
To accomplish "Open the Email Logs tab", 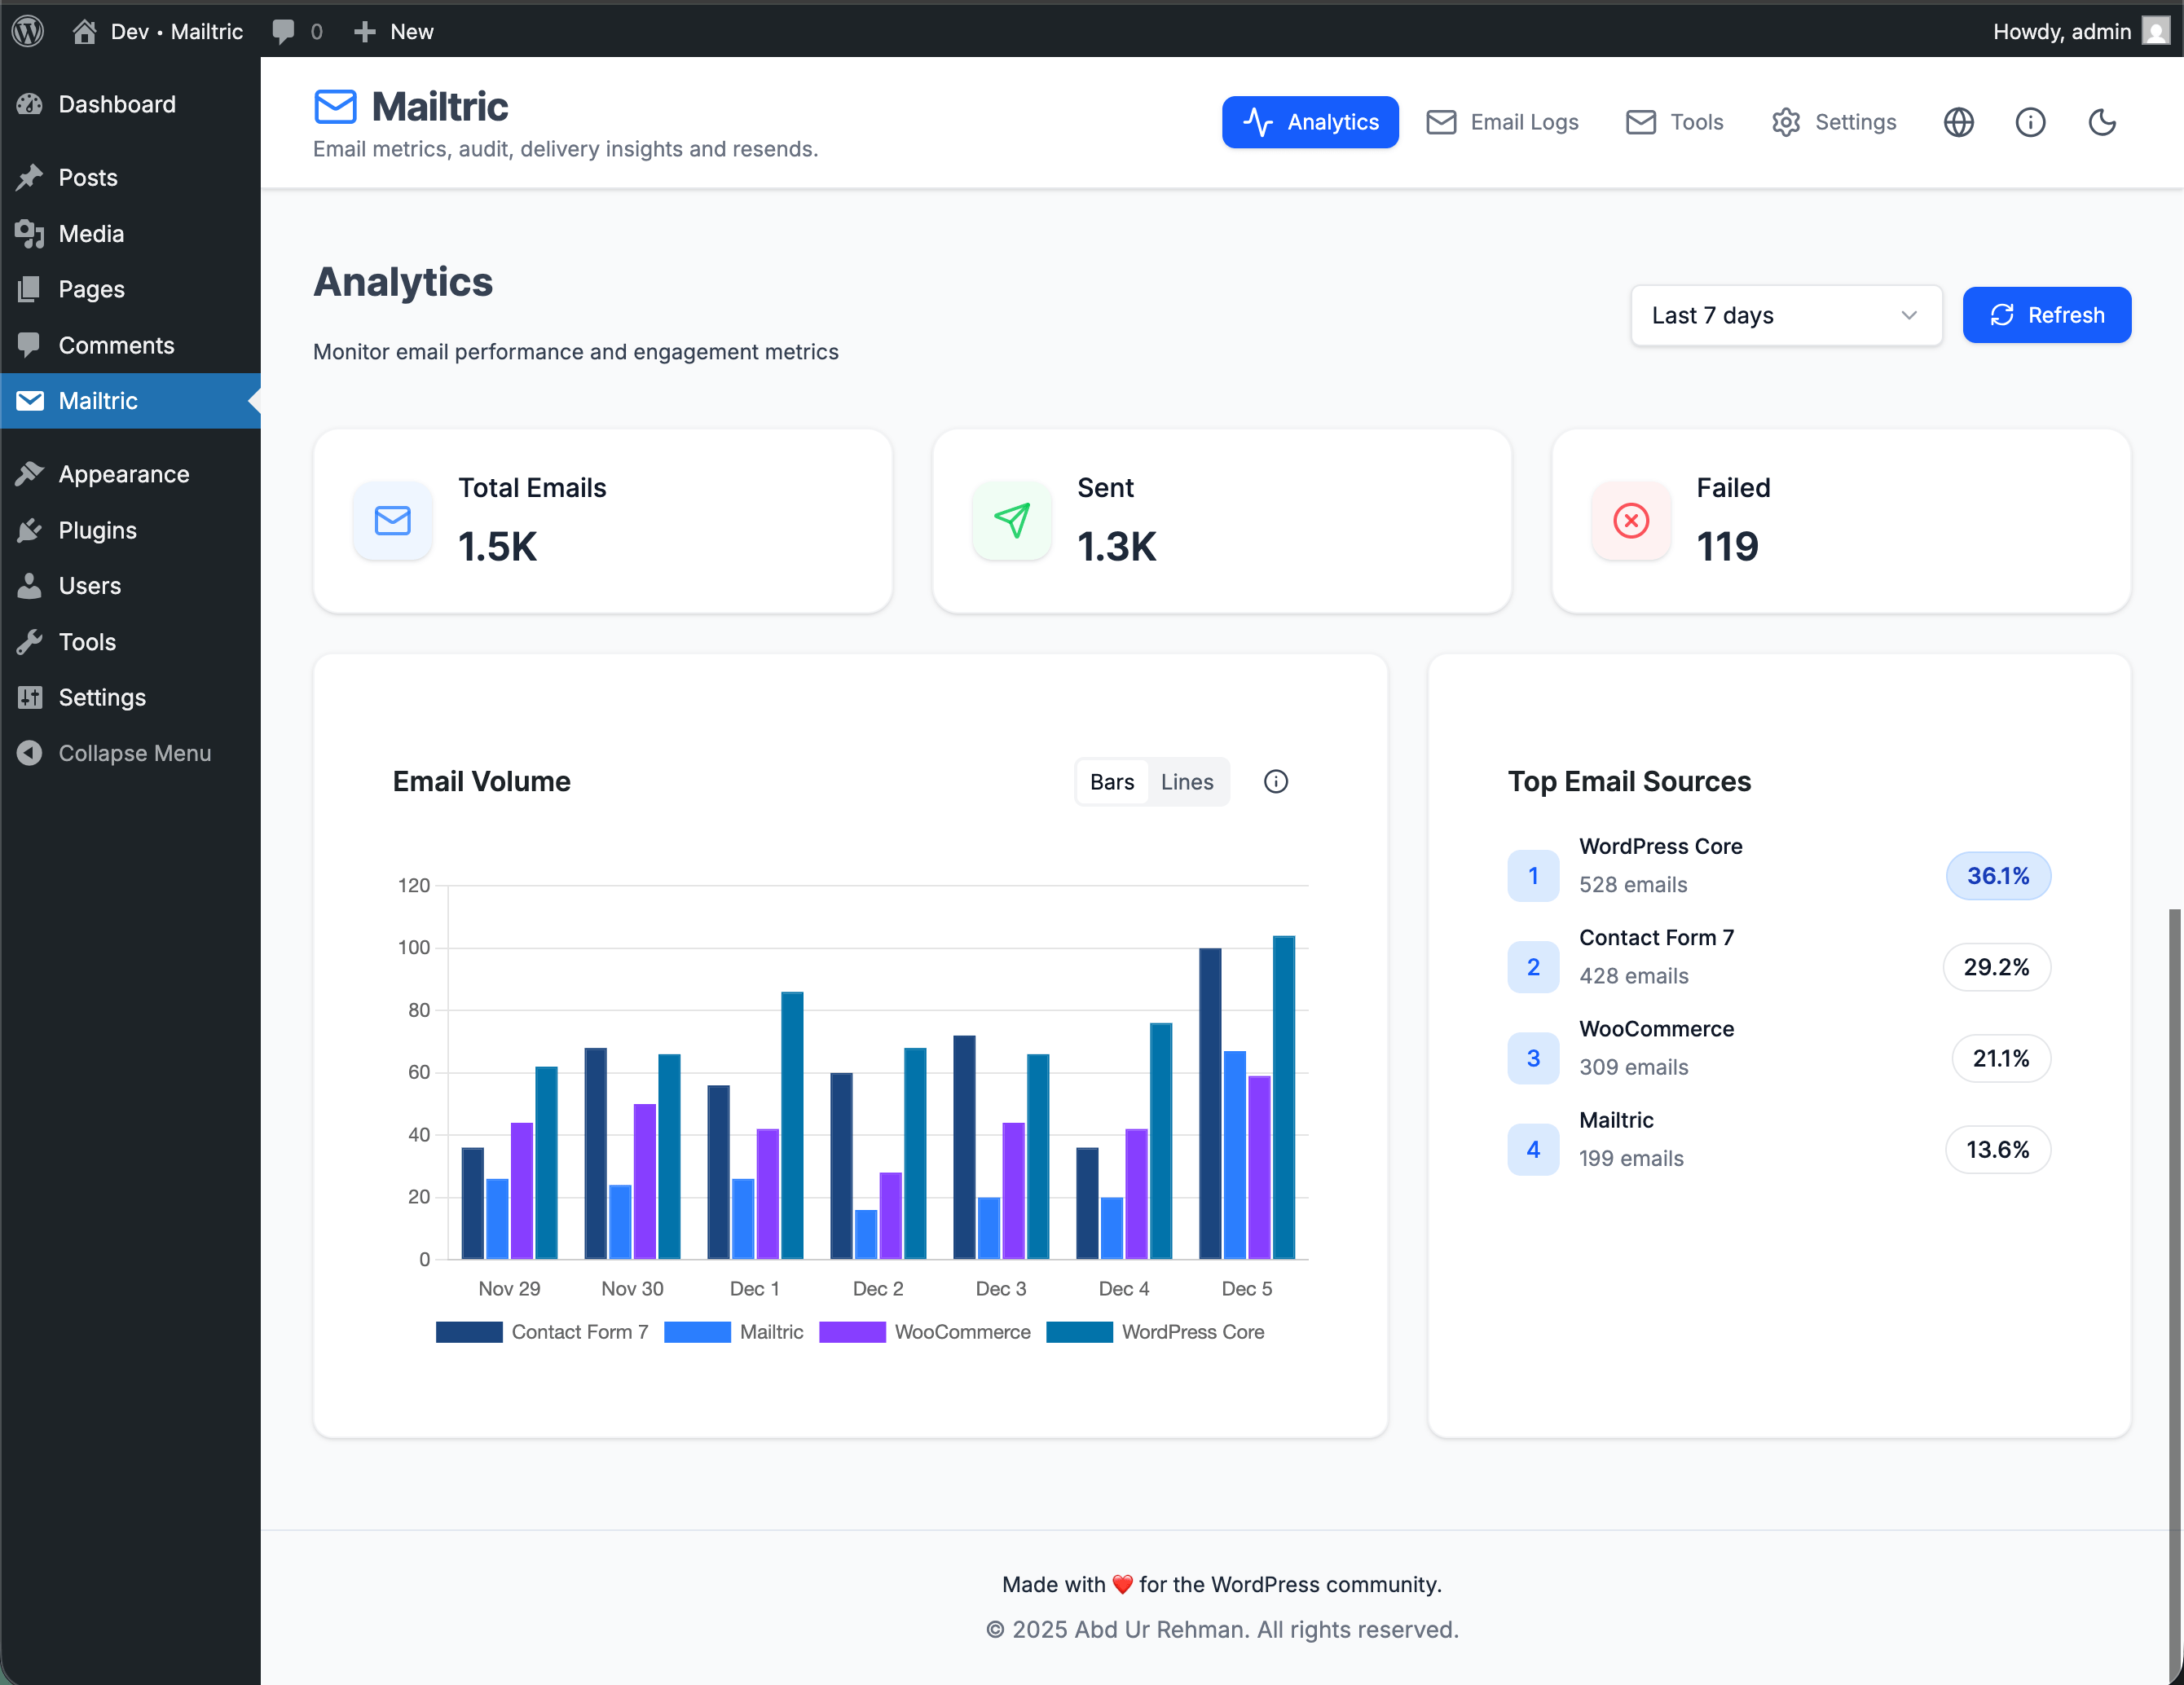I will [1502, 122].
